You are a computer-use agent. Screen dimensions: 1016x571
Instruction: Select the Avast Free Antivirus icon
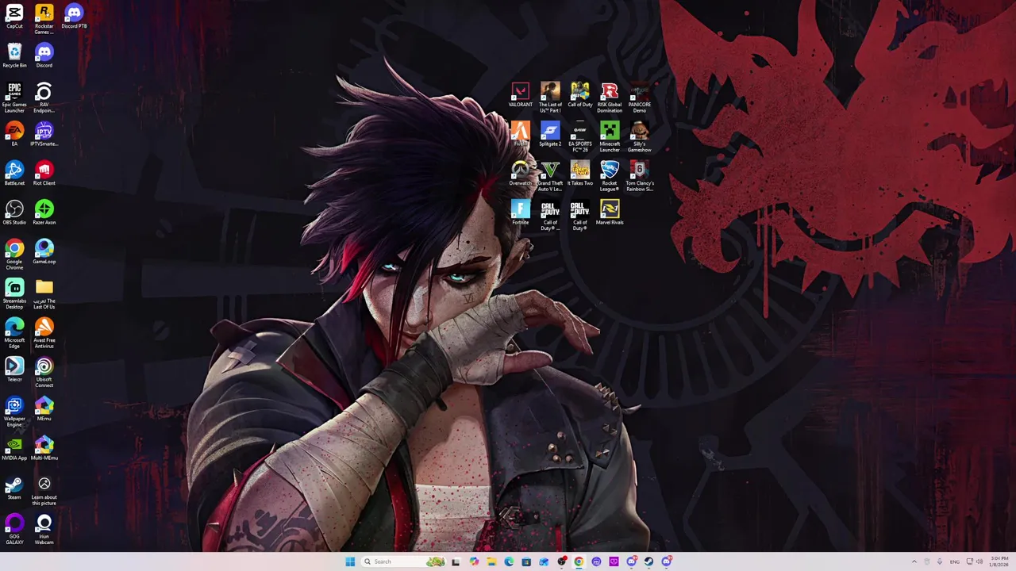(44, 333)
